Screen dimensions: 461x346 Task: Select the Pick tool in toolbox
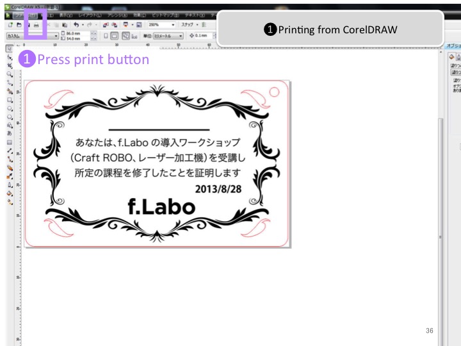pyautogui.click(x=10, y=49)
